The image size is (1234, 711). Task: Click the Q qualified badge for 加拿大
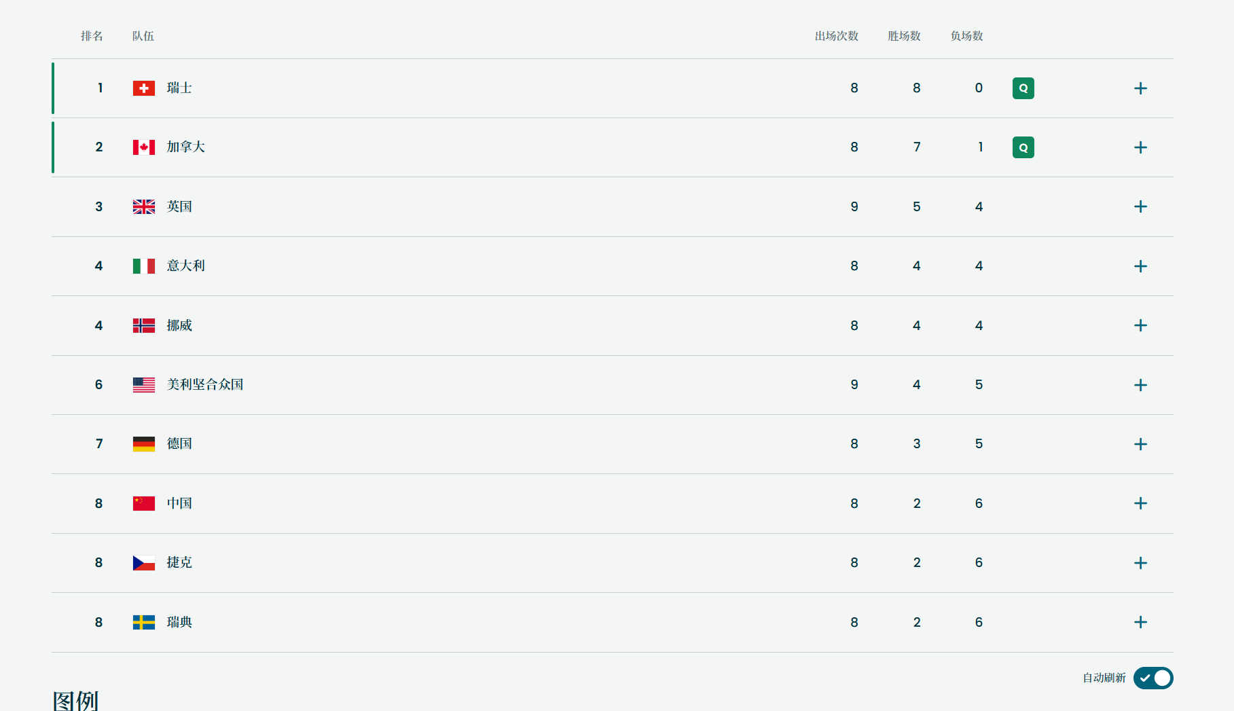point(1023,147)
